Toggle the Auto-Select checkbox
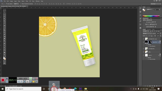 click(6, 4)
